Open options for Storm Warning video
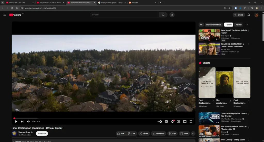This screenshot has height=142, width=264. [249, 114]
